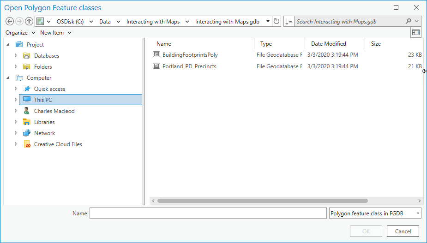Select the BuildingFootprintsPoly feature class
This screenshot has height=243, width=427.
coord(190,55)
